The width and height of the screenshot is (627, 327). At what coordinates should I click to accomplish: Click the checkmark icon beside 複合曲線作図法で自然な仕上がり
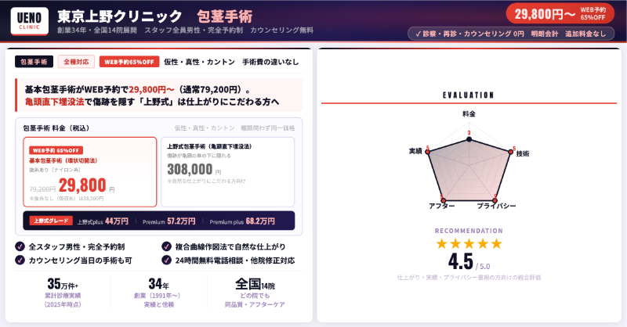coord(166,246)
